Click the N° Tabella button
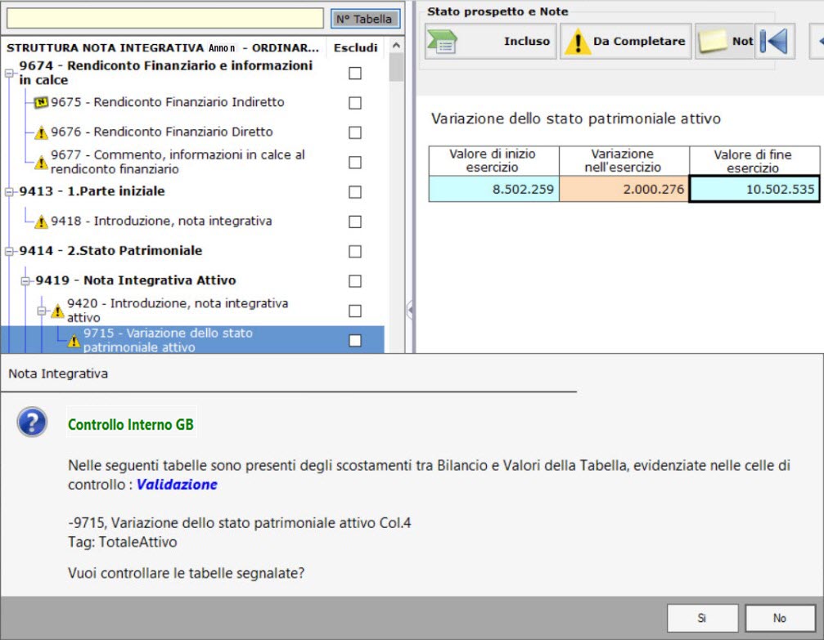Screen dimensions: 824x640 pyautogui.click(x=365, y=19)
